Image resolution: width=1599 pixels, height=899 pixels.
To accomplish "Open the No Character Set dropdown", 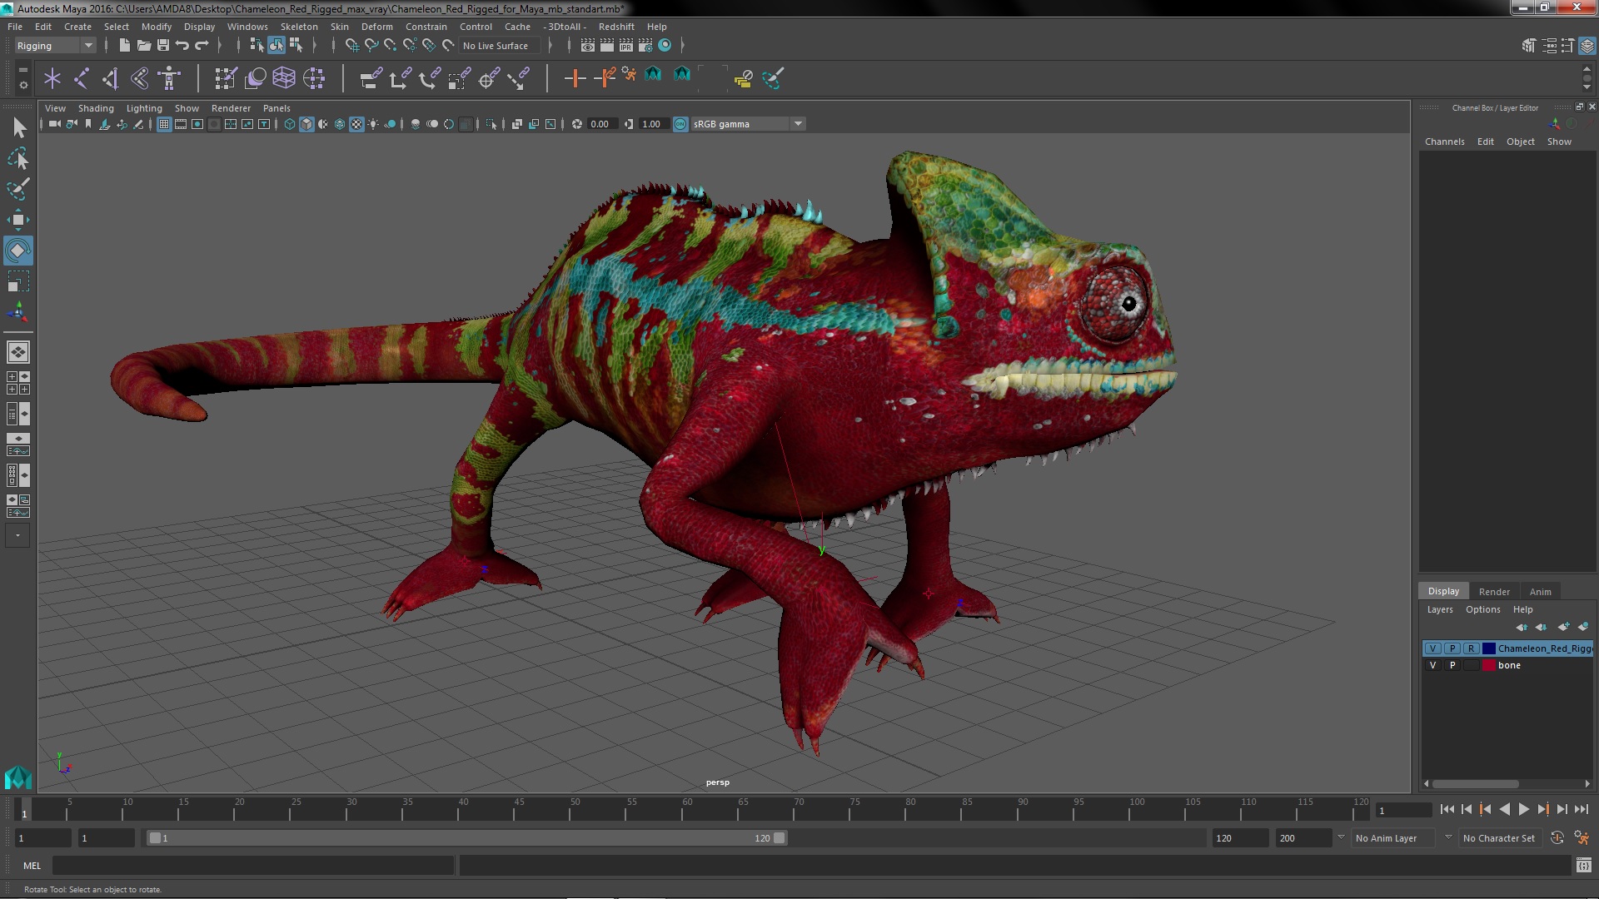I will pos(1499,838).
